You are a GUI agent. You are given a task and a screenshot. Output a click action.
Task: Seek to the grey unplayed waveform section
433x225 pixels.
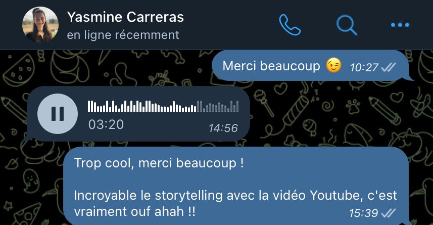point(218,106)
